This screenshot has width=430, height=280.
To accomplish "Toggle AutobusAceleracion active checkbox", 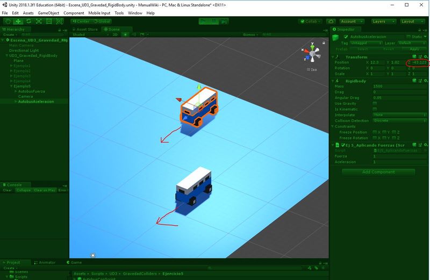I will point(346,37).
